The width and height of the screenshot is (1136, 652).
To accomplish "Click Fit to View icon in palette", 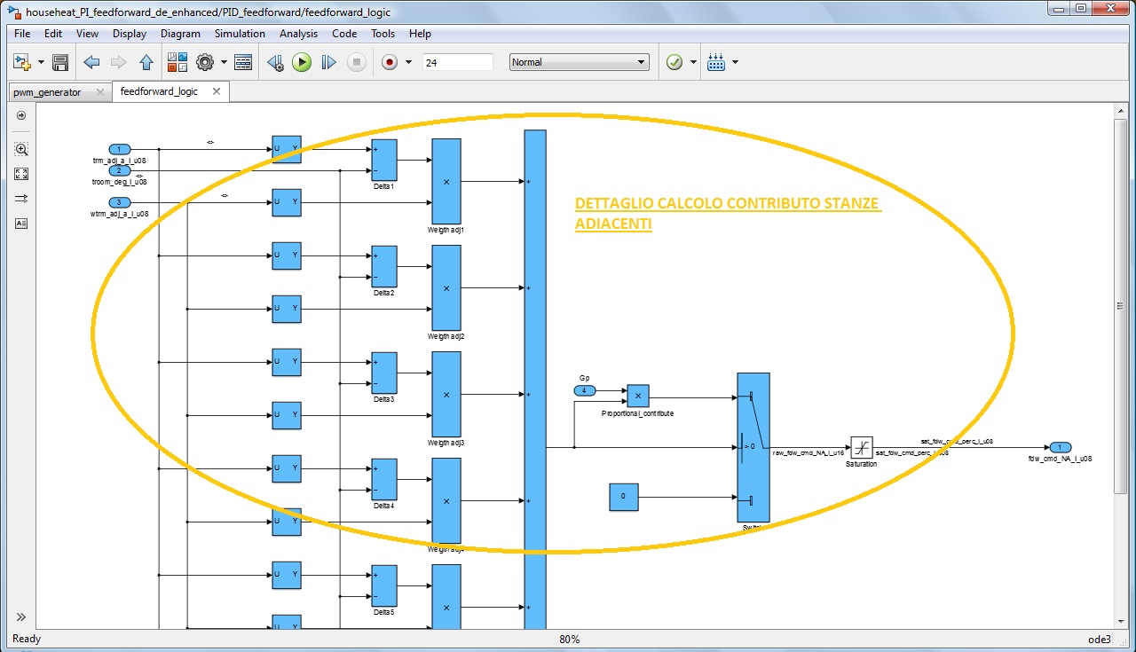I will (x=21, y=174).
